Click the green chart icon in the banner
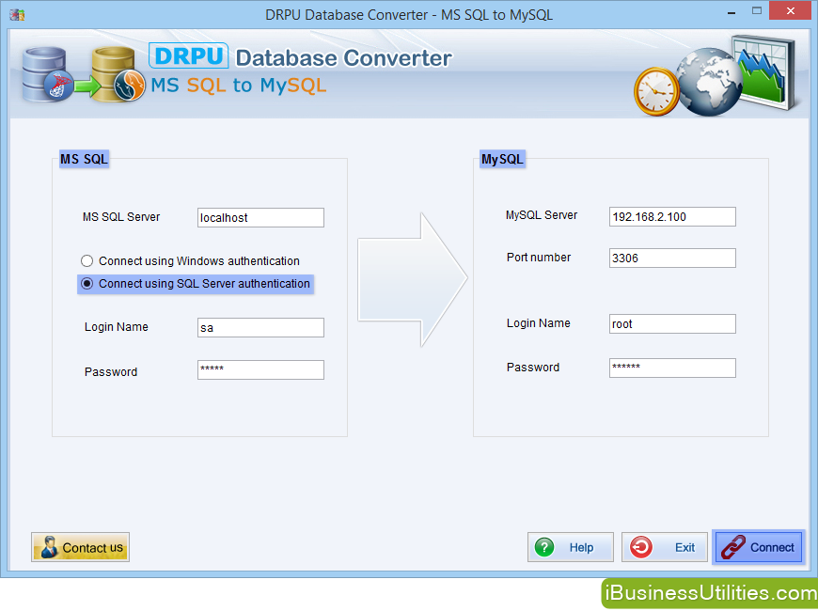Image resolution: width=818 pixels, height=611 pixels. point(764,71)
